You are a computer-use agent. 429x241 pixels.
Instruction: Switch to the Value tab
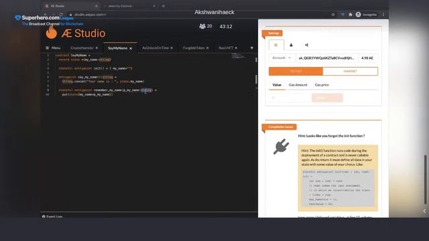pos(277,85)
